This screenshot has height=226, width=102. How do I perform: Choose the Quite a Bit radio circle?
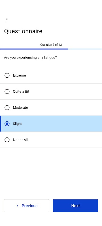coord(7,92)
